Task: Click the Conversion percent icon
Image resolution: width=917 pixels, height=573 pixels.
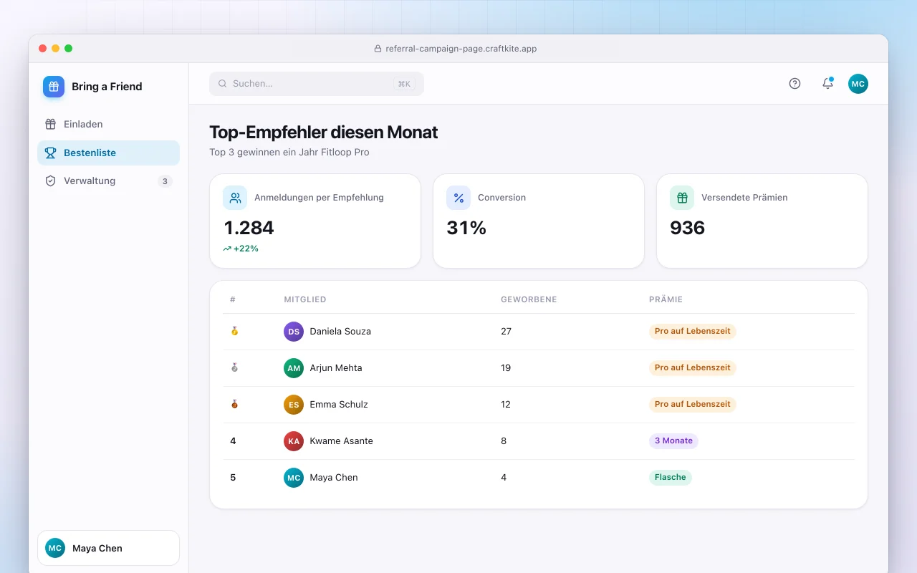Action: (x=458, y=198)
